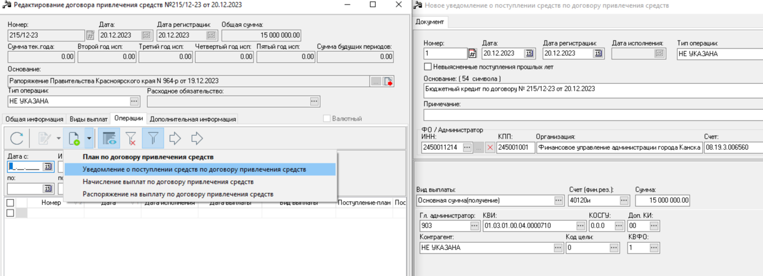Open the 'Операции' tab

click(129, 118)
